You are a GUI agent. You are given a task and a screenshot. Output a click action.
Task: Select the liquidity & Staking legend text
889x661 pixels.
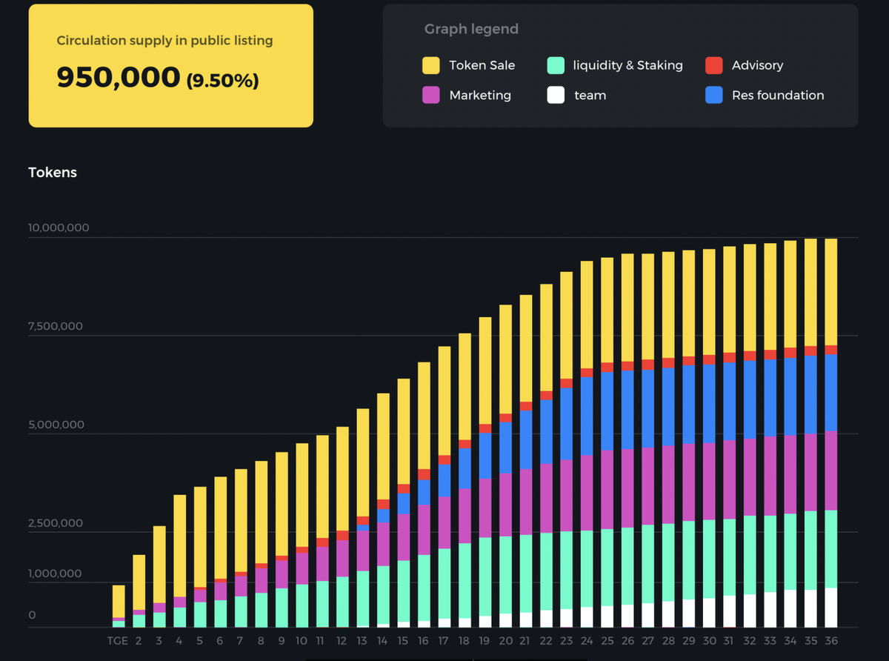click(627, 65)
